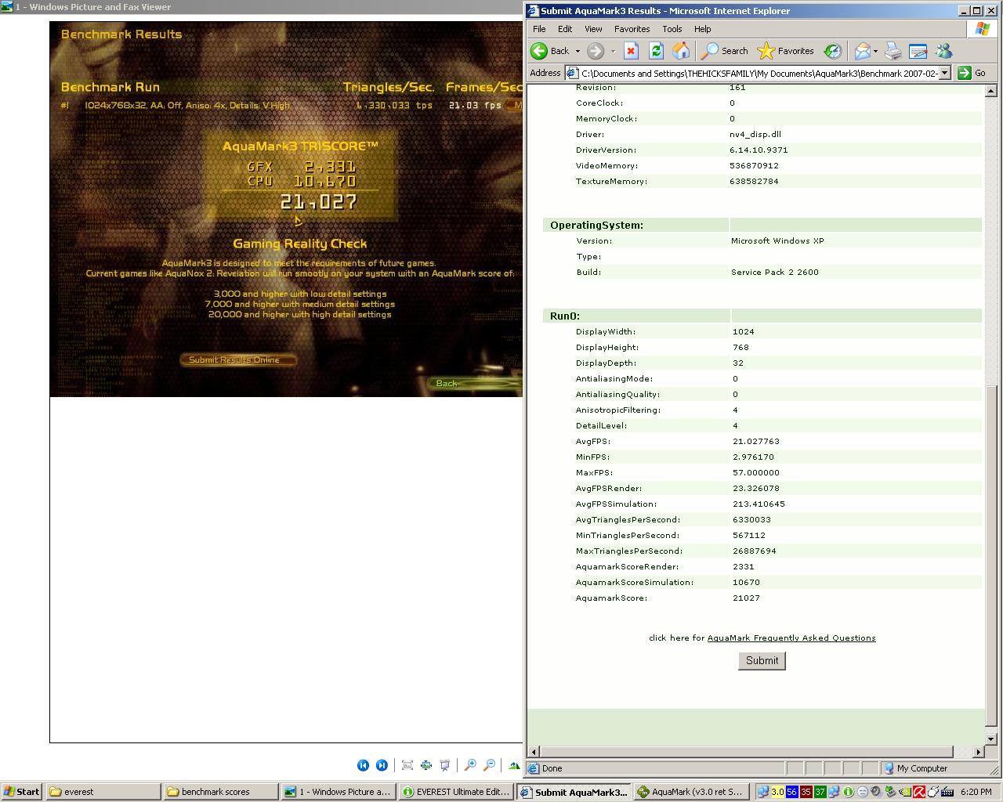Show previous image in Picture Viewer
The image size is (1003, 802).
[x=363, y=765]
